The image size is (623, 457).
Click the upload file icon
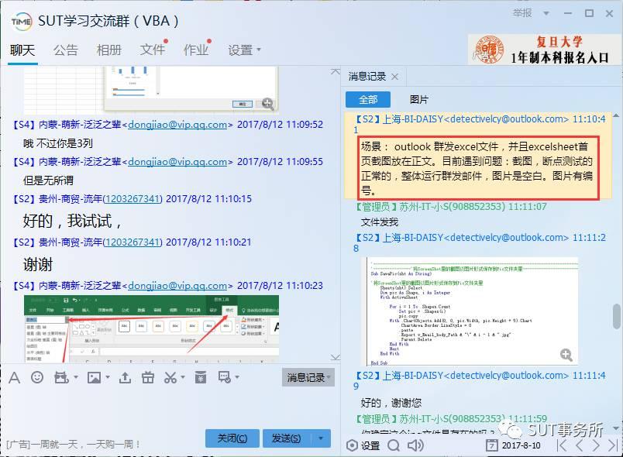click(125, 377)
